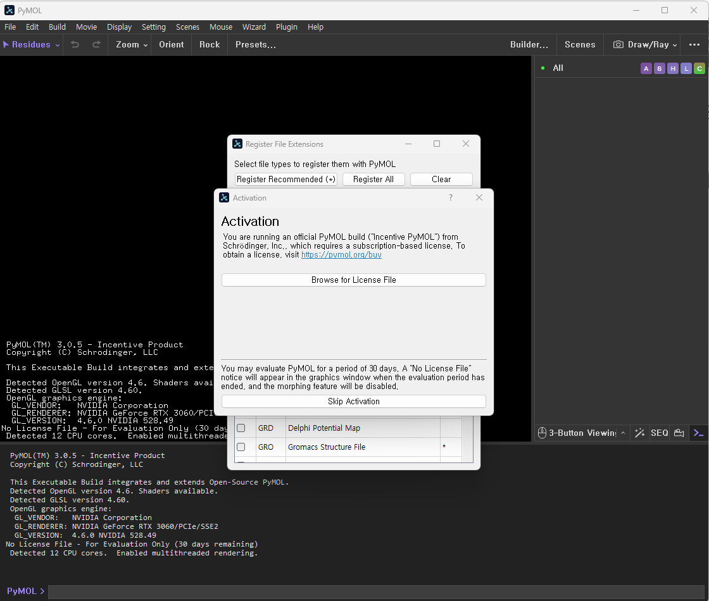Image resolution: width=709 pixels, height=601 pixels.
Task: Click the Scenes toolbar button
Action: coord(580,44)
